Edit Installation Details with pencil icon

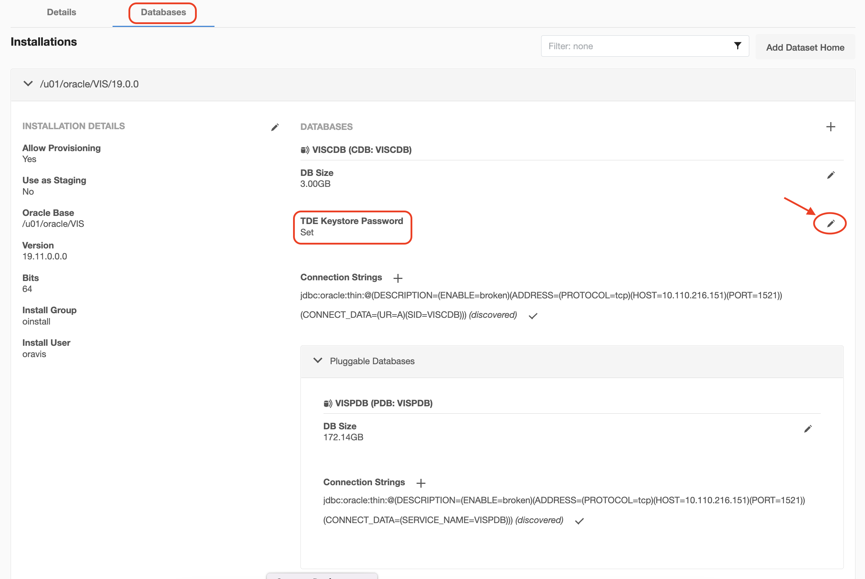pos(275,127)
